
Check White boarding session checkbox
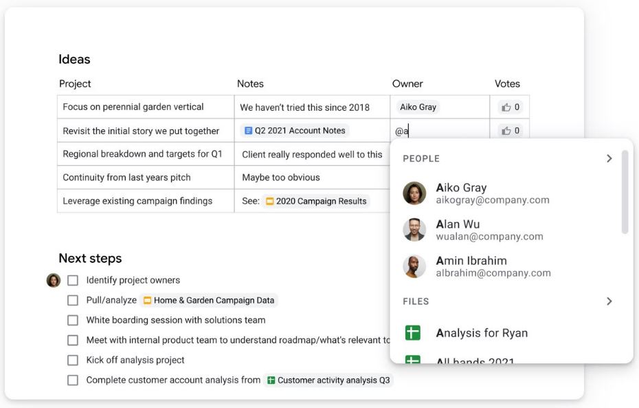click(73, 321)
